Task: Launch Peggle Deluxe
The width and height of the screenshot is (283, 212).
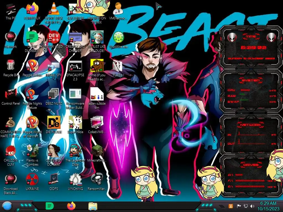Action: pos(32,68)
